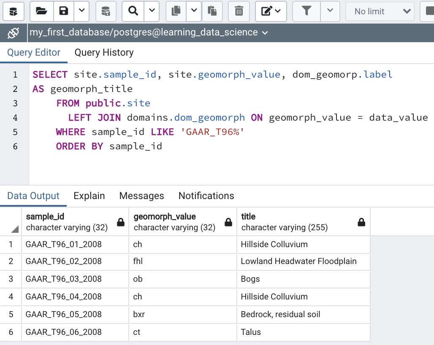Click the Open File folder icon

click(x=41, y=11)
